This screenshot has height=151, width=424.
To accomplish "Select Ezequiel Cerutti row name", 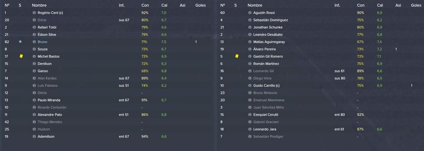I will pos(266,115).
